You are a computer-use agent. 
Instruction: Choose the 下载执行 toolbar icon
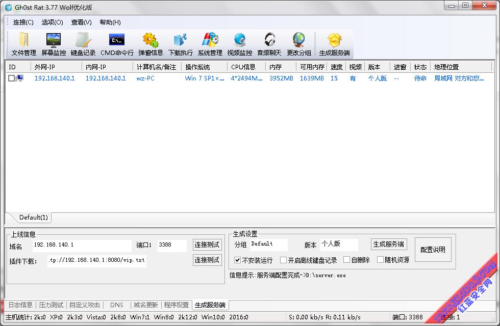coord(181,44)
